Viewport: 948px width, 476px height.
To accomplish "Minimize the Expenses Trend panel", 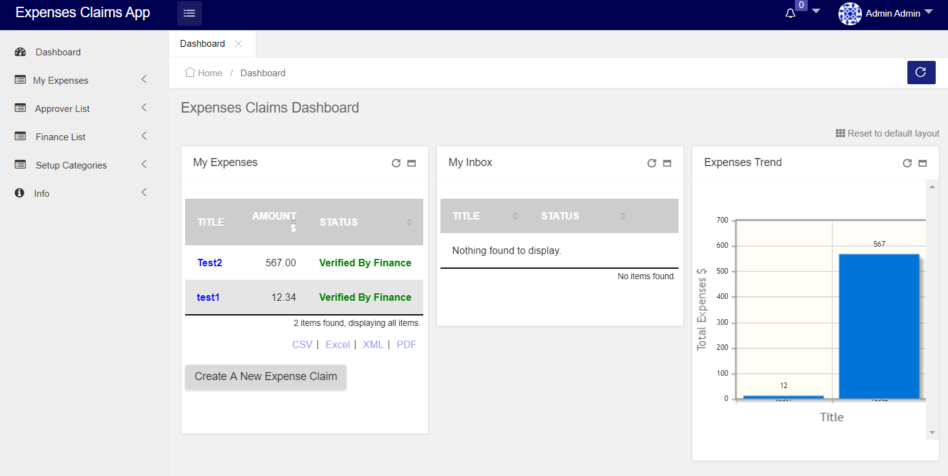I will click(922, 163).
